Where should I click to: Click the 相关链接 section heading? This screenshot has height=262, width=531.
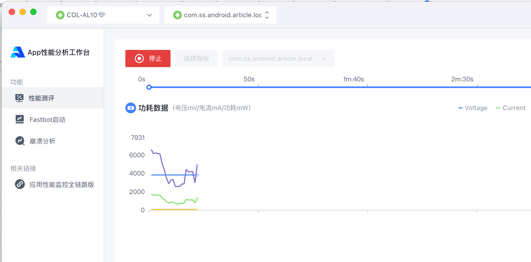tap(23, 168)
